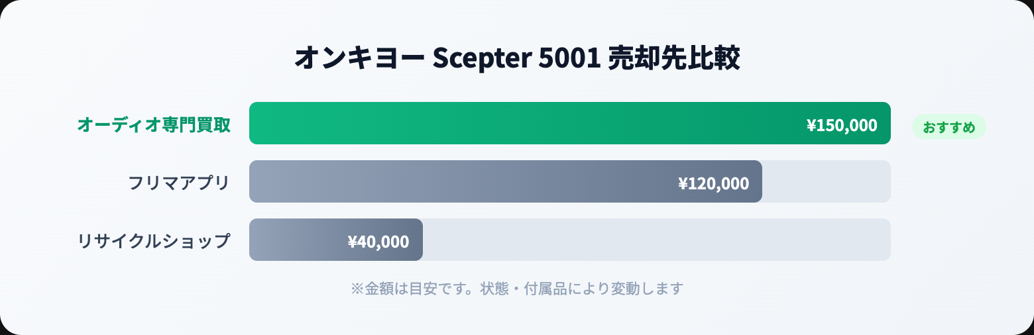Click the ¥150,000 price value
Image resolution: width=1034 pixels, height=335 pixels.
(x=842, y=125)
